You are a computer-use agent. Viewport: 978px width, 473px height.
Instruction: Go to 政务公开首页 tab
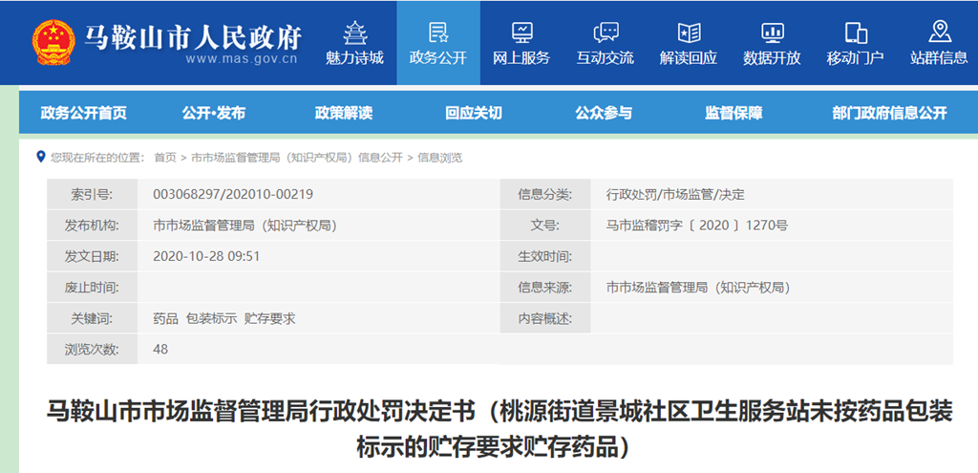click(x=84, y=113)
